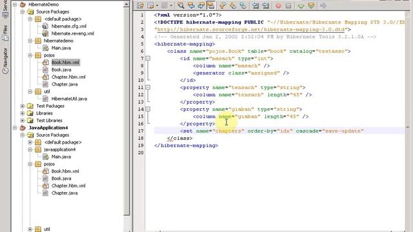Image resolution: width=413 pixels, height=232 pixels.
Task: Open the Back history dropdown arrow
Action: pos(157,6)
